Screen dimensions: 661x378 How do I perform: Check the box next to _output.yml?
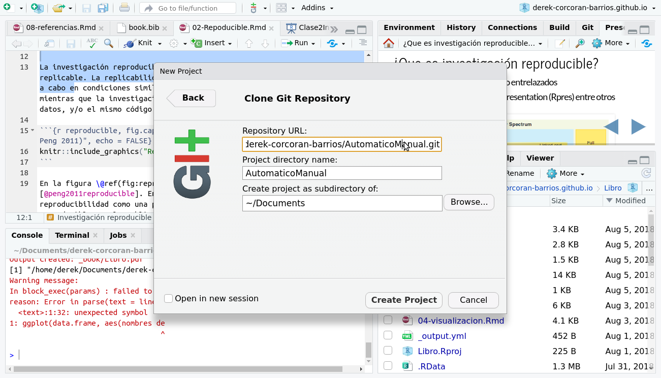point(388,336)
